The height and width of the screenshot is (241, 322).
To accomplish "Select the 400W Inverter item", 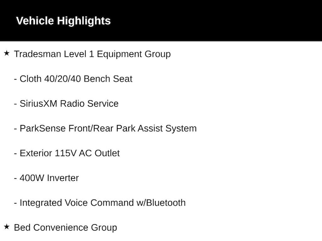I will pyautogui.click(x=46, y=178).
